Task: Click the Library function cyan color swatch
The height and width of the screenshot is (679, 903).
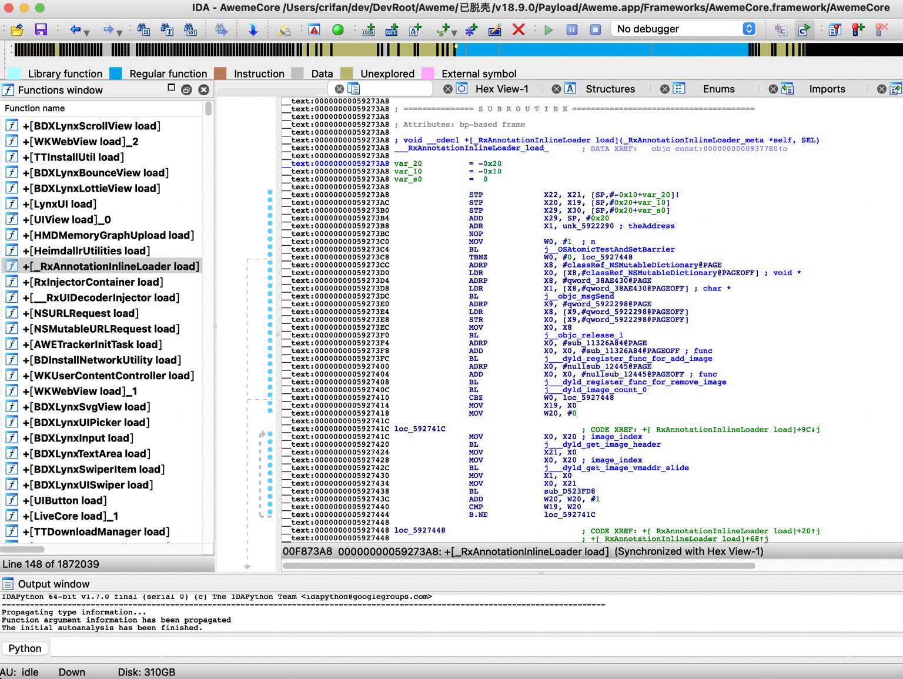Action: point(14,73)
